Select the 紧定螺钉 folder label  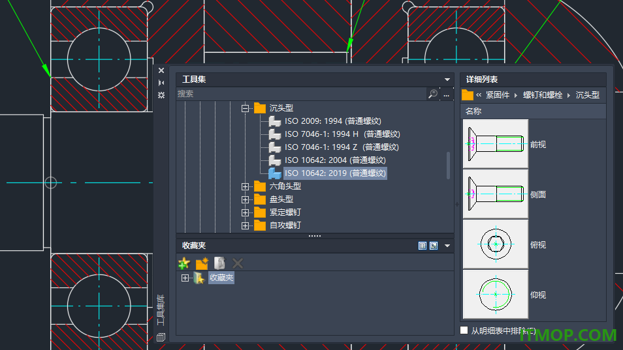click(285, 212)
